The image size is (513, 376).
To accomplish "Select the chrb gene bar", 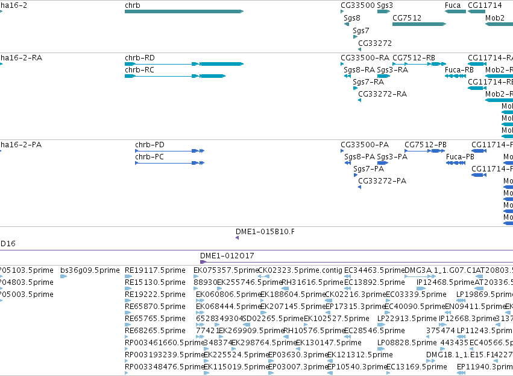I will (184, 11).
